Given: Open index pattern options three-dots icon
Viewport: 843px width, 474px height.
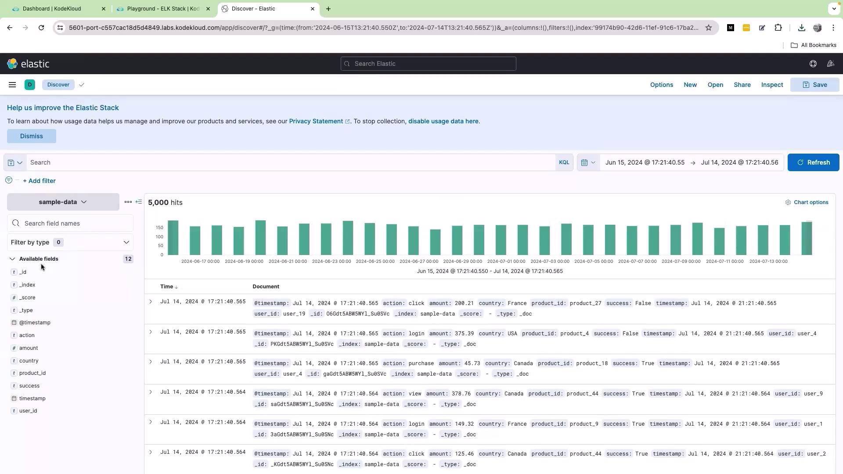Looking at the screenshot, I should pos(128,202).
